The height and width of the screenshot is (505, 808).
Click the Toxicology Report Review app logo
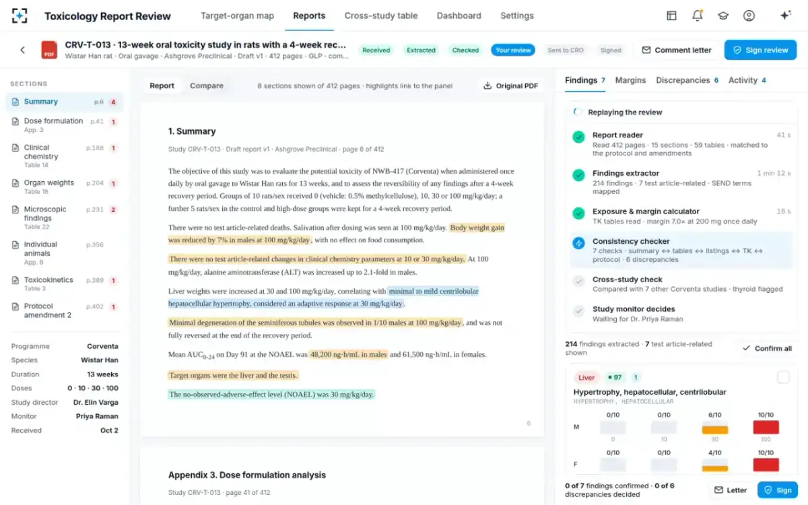click(20, 15)
